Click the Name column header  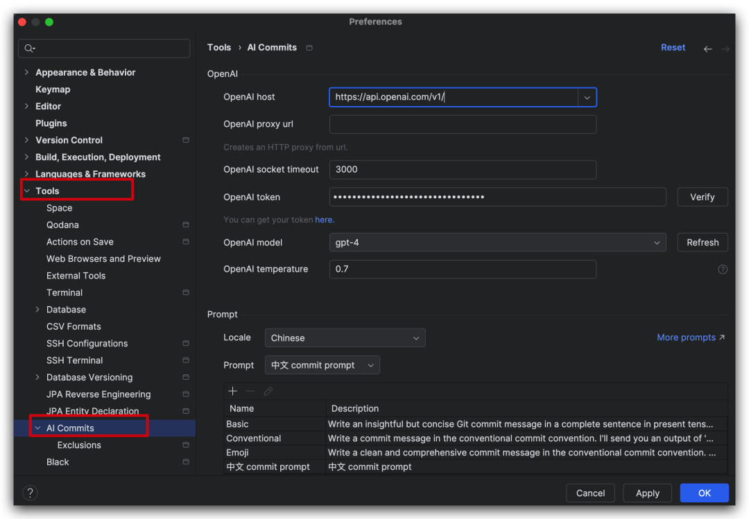(x=275, y=409)
